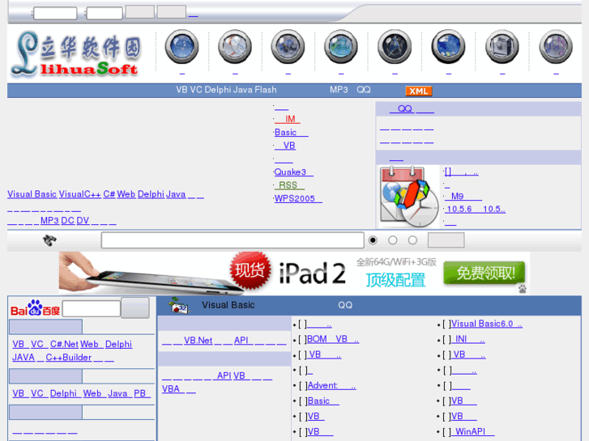This screenshot has height=441, width=589.
Task: Select QQ in blue navigation bar
Action: pyautogui.click(x=363, y=90)
